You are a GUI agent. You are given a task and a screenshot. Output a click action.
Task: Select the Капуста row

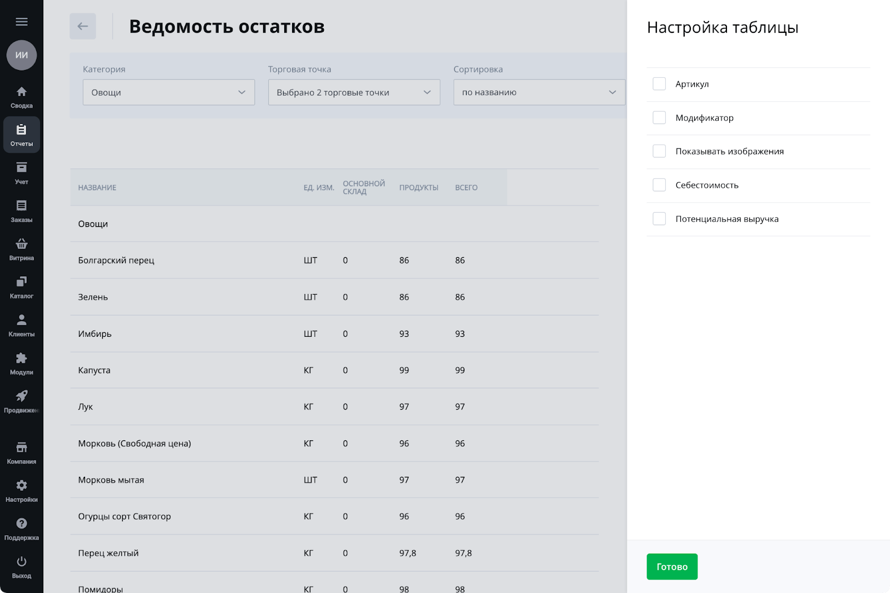334,370
